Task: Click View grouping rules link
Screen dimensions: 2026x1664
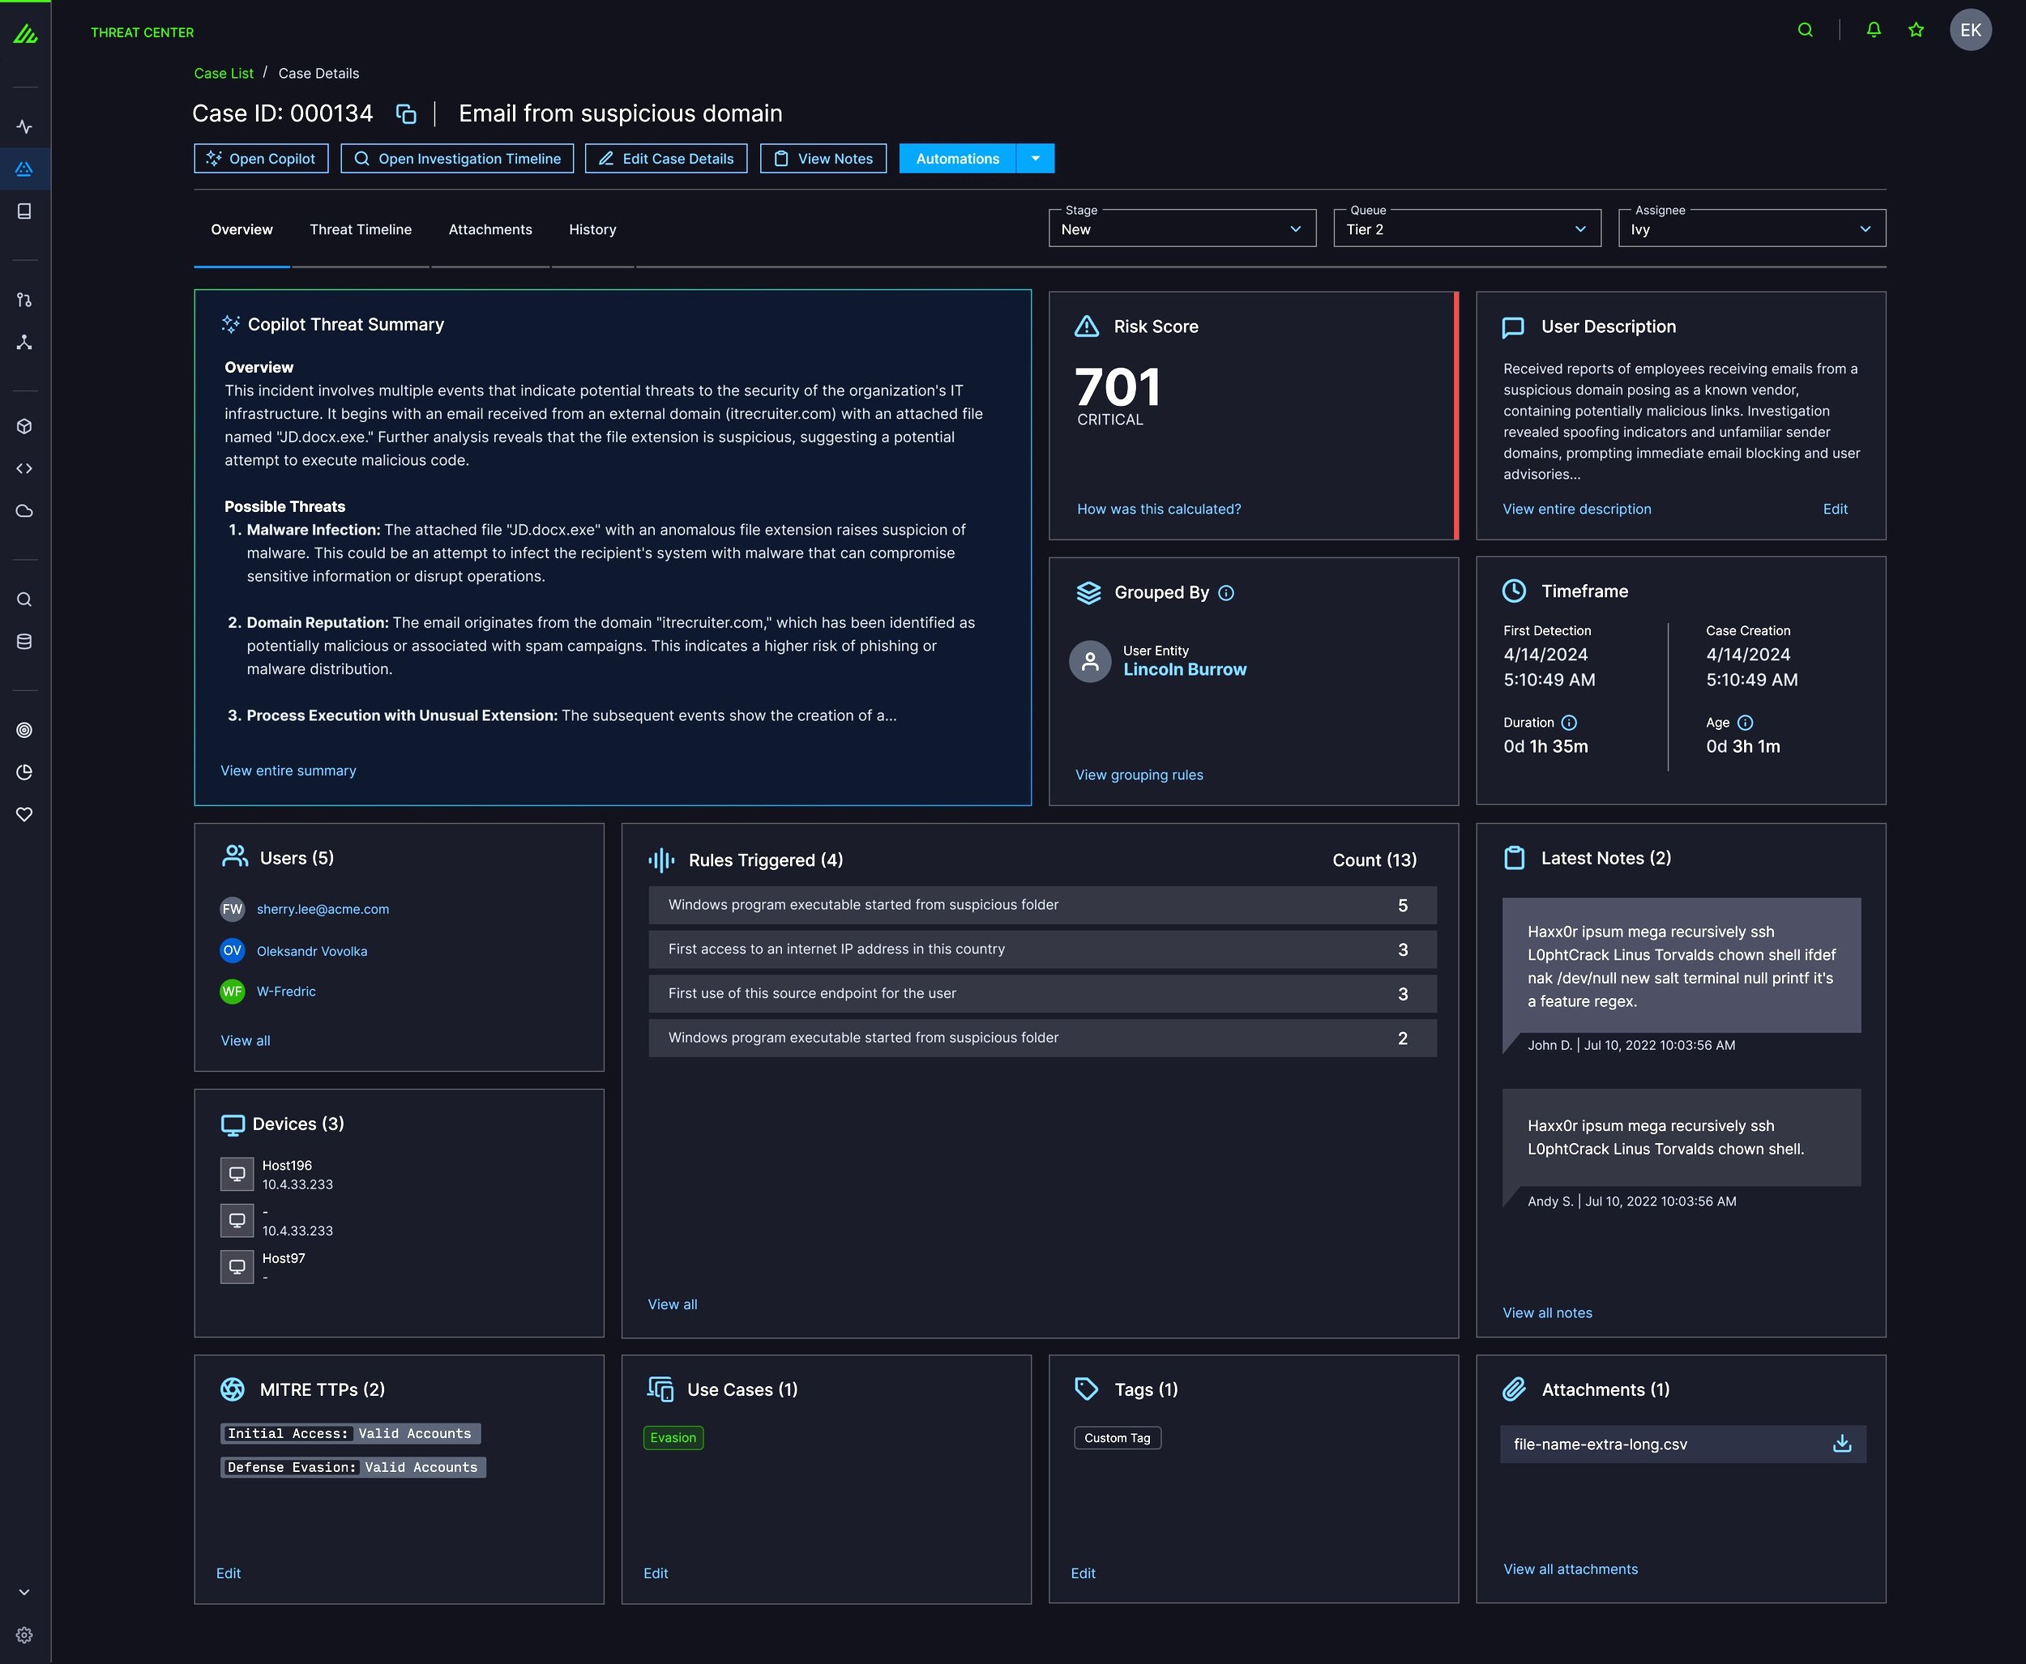Action: coord(1139,775)
